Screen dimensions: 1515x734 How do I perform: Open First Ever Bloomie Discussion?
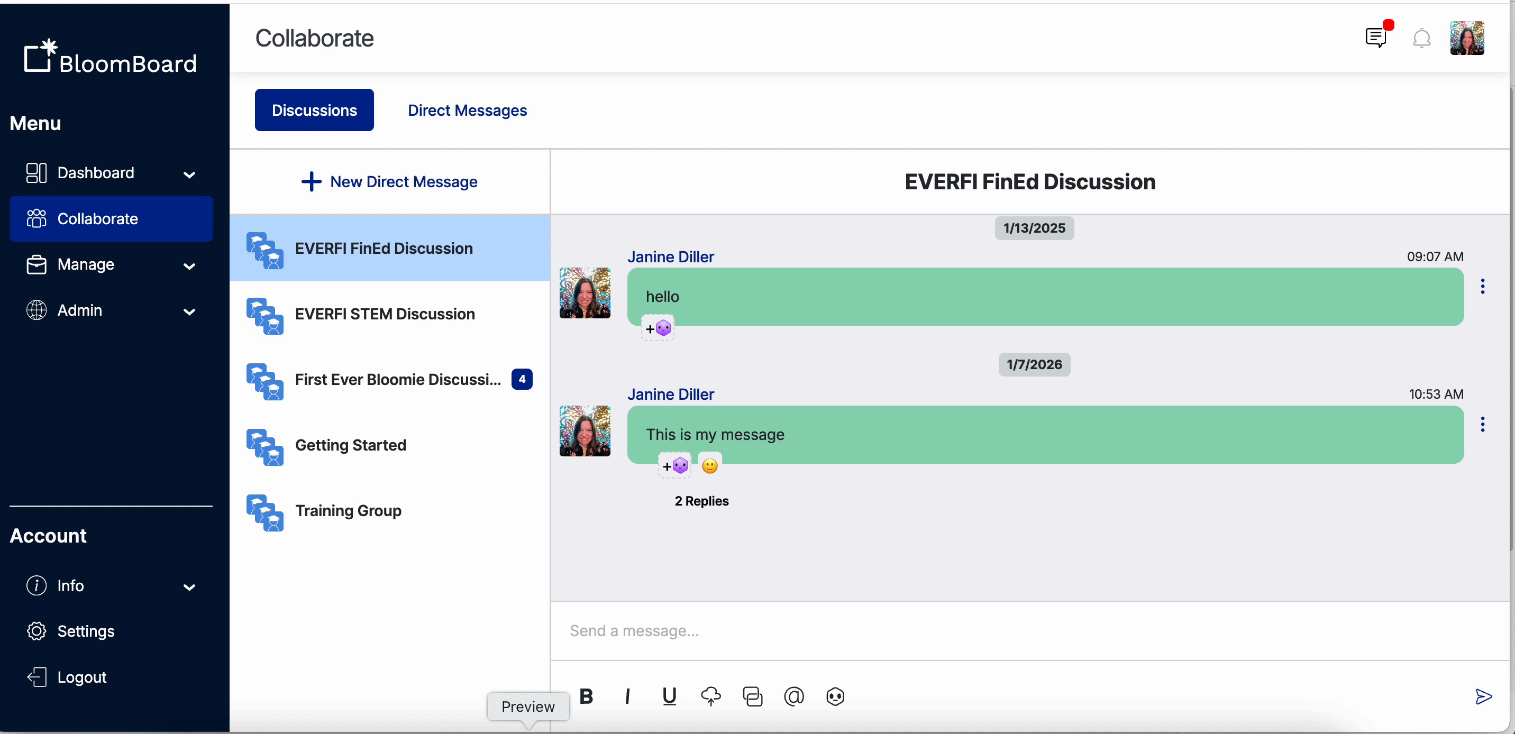coord(389,379)
